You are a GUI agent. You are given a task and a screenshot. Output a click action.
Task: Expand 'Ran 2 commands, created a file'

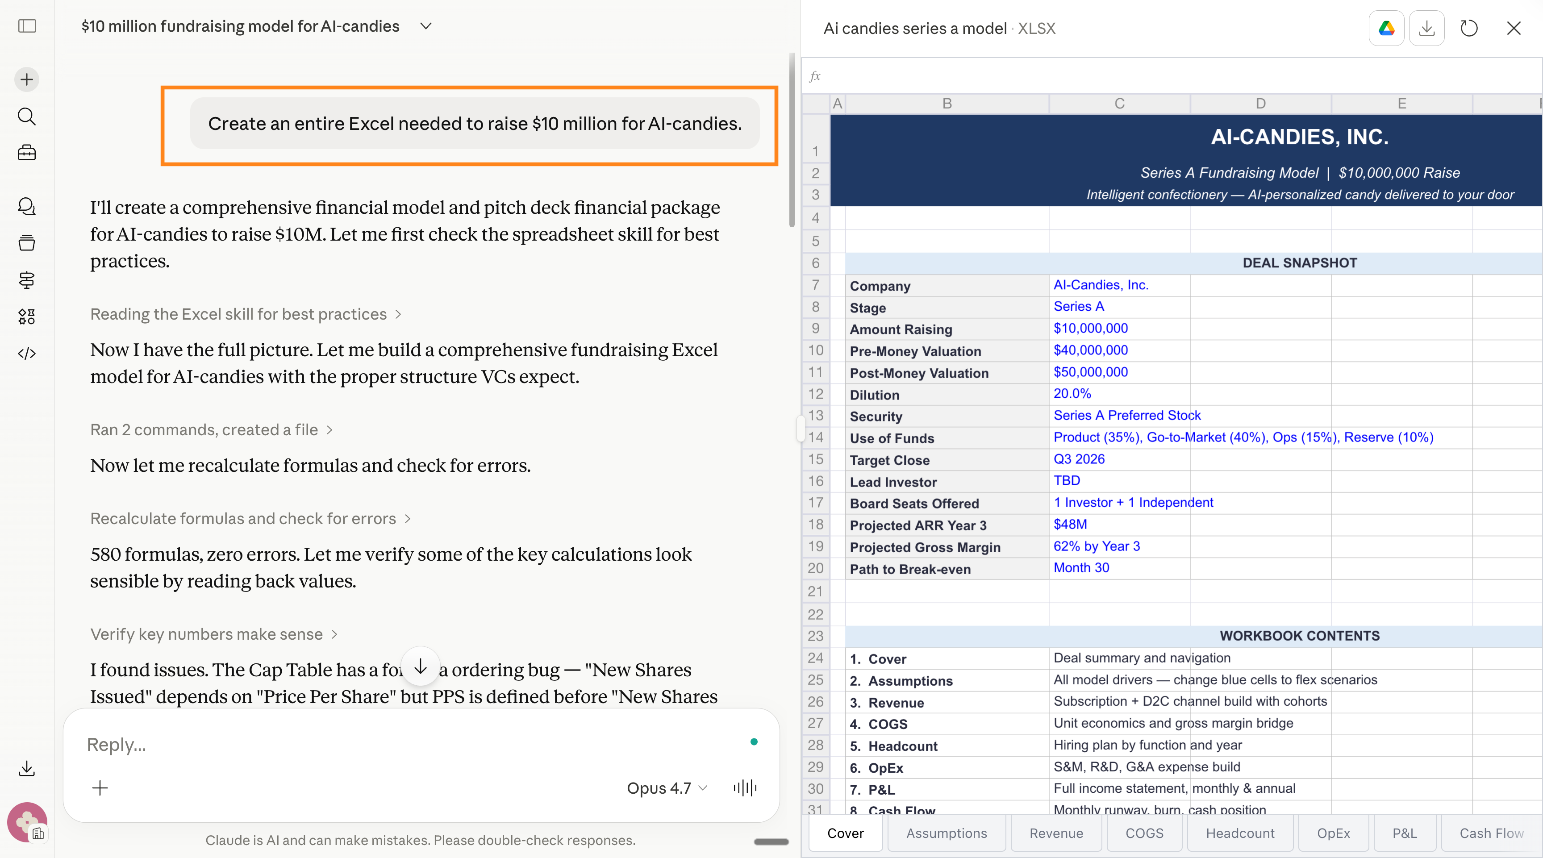click(211, 430)
